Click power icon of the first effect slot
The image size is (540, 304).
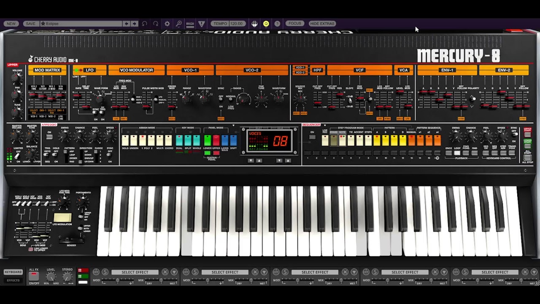(96, 272)
